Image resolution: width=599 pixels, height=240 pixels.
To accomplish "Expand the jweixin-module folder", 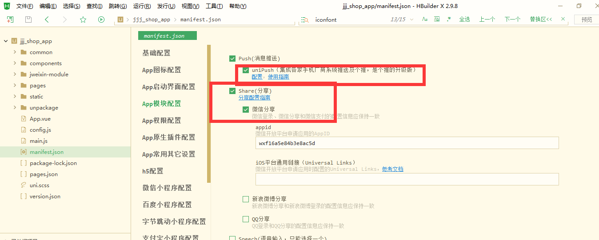I will click(15, 75).
